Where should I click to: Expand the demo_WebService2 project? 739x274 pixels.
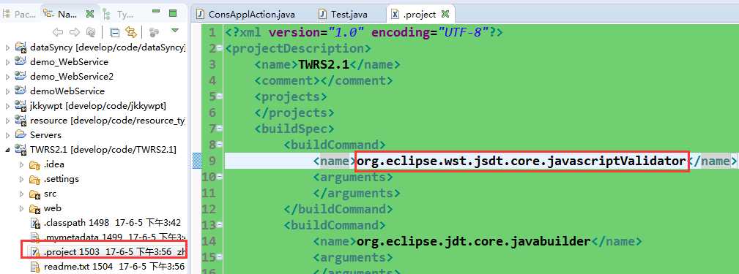[7, 77]
